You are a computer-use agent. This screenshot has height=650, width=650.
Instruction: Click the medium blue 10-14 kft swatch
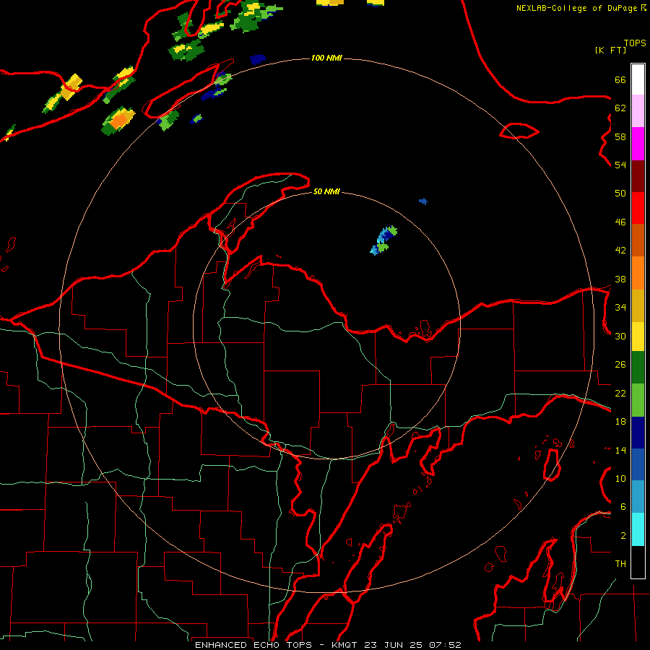638,464
